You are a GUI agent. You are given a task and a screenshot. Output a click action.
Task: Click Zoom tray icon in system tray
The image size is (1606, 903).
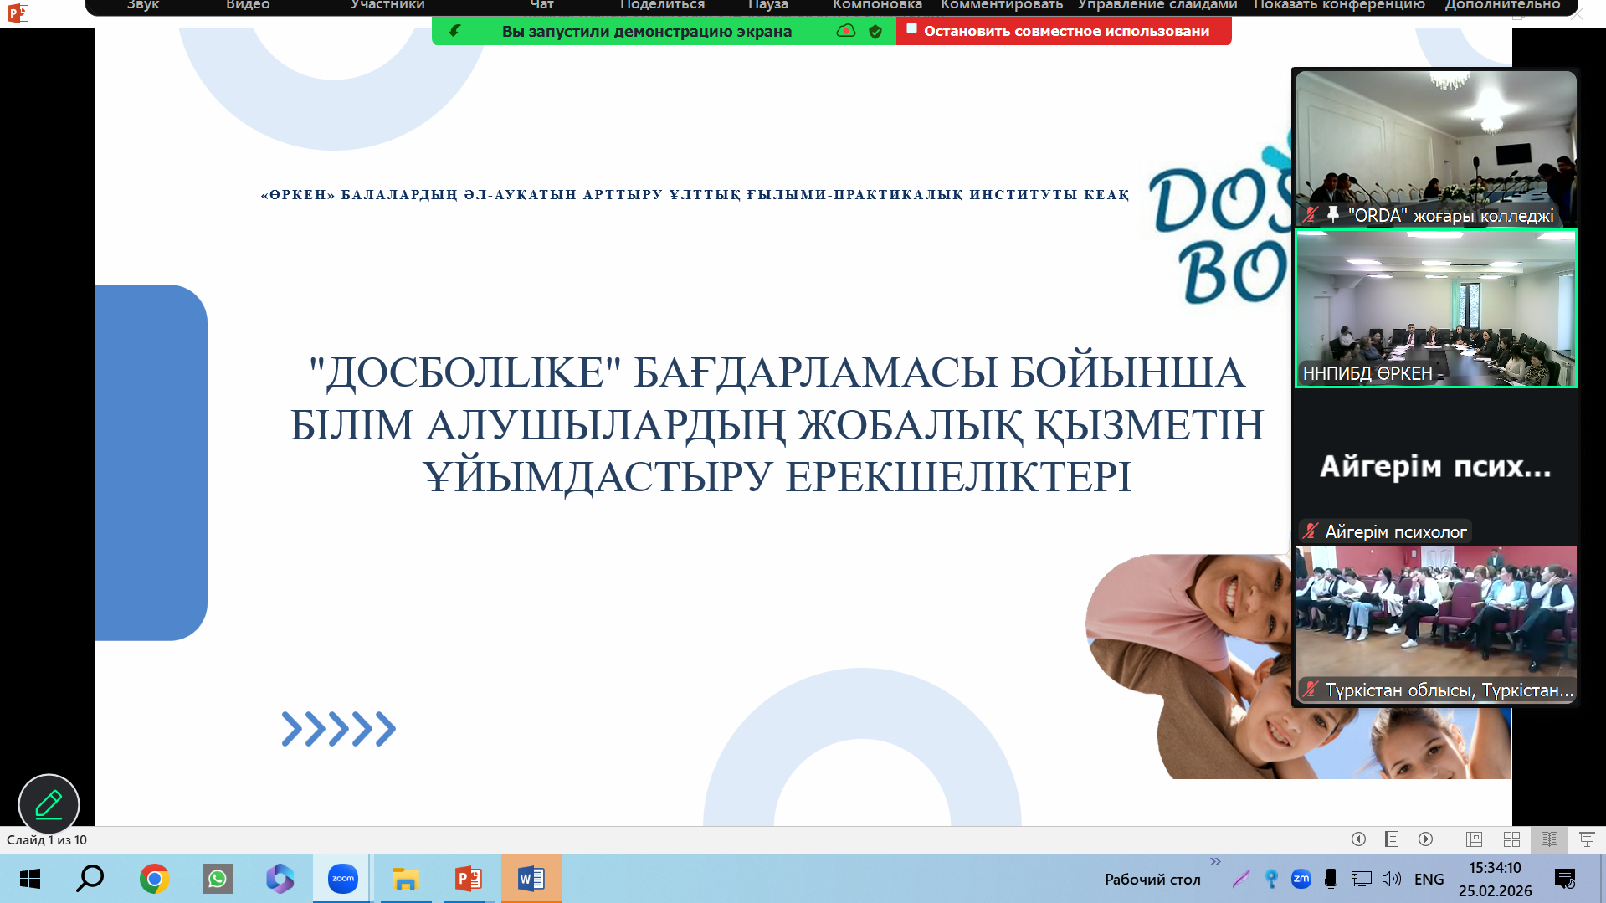[x=1301, y=879]
